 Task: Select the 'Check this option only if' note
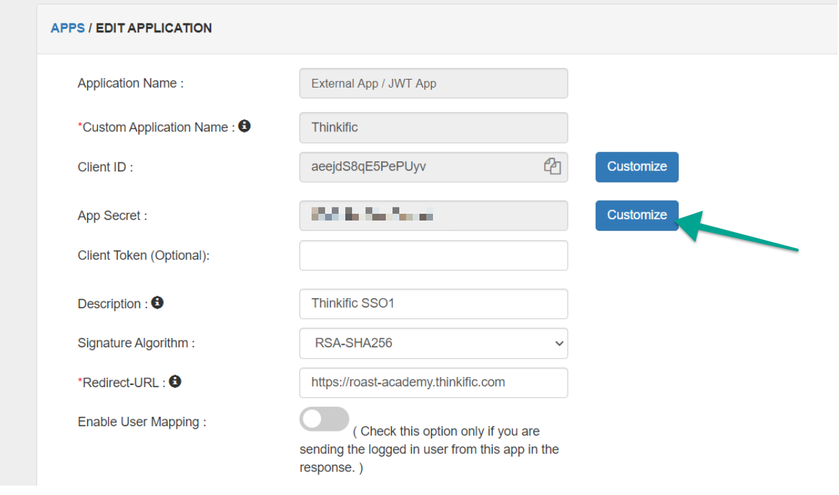(x=430, y=449)
